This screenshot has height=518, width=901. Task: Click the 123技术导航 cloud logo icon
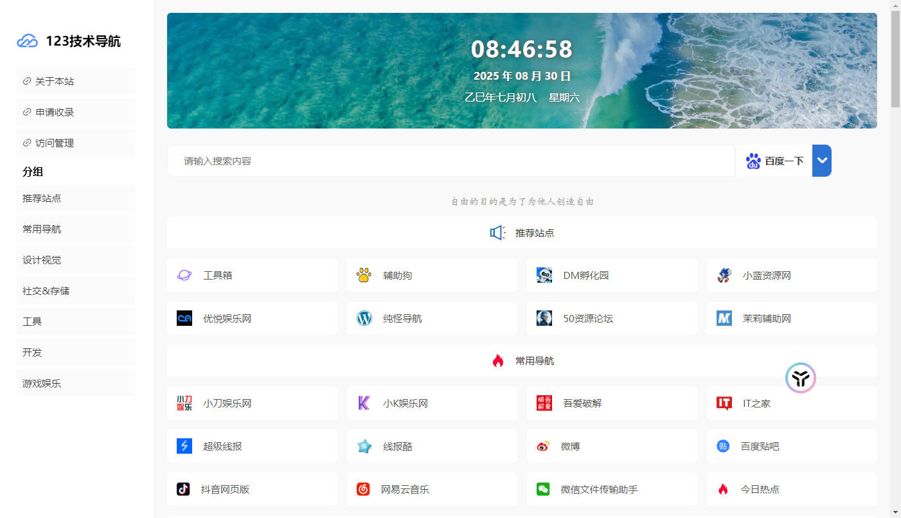(28, 41)
